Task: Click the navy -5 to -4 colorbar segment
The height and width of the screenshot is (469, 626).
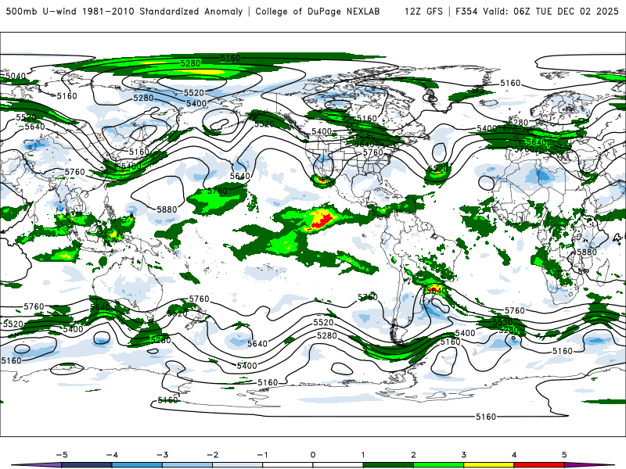Action: 87,465
